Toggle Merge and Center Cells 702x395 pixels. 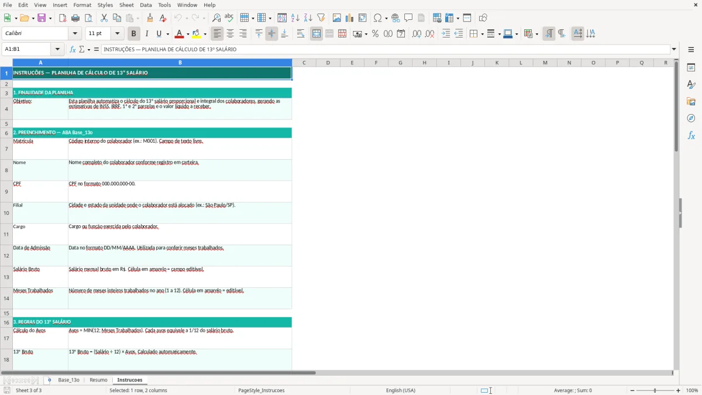(316, 34)
